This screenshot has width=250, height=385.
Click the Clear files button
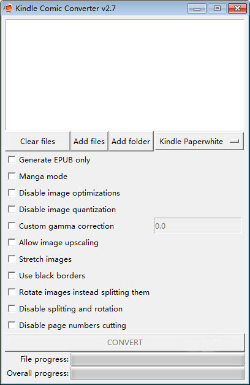37,141
